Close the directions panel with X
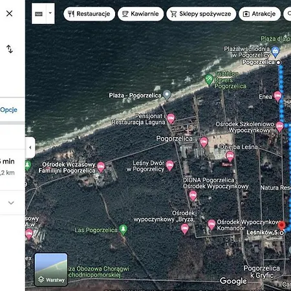 click(x=9, y=14)
